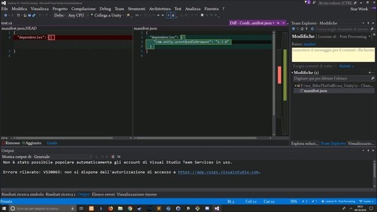Click the Guida link below diff
The height and width of the screenshot is (212, 377).
(x=52, y=143)
